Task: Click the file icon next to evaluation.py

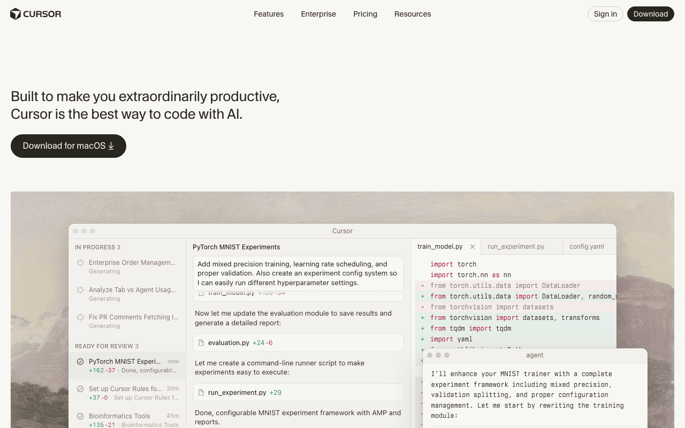Action: click(202, 343)
